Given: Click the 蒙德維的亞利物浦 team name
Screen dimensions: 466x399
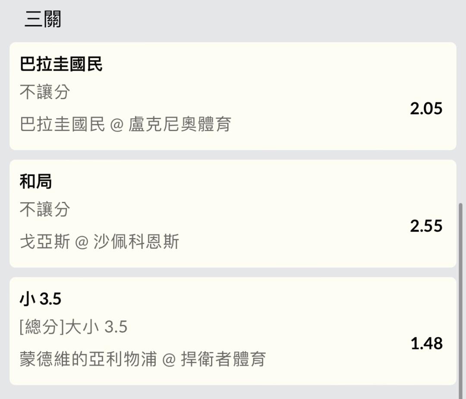Looking at the screenshot, I should [88, 359].
